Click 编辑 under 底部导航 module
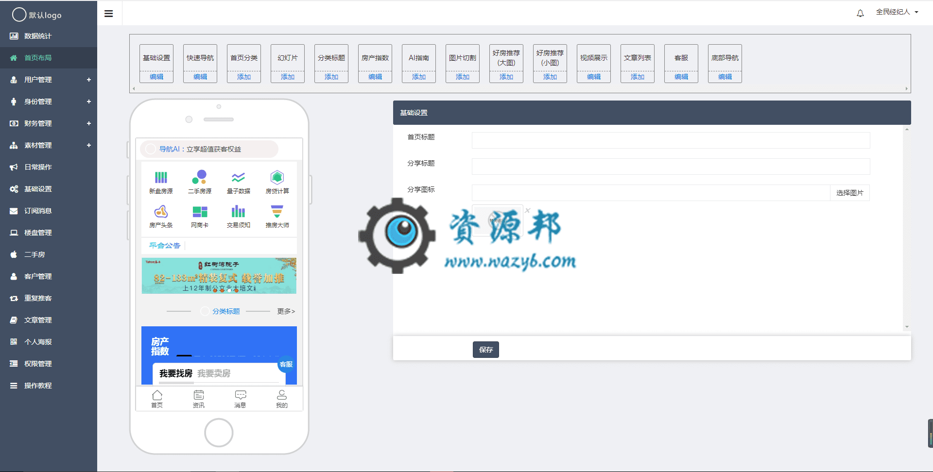The image size is (933, 472). 725,77
